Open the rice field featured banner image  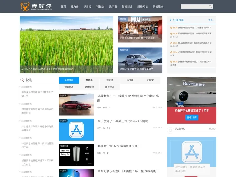click(66, 45)
